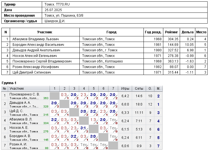Select rating value '304.35'
The image size is (209, 151).
point(173,39)
